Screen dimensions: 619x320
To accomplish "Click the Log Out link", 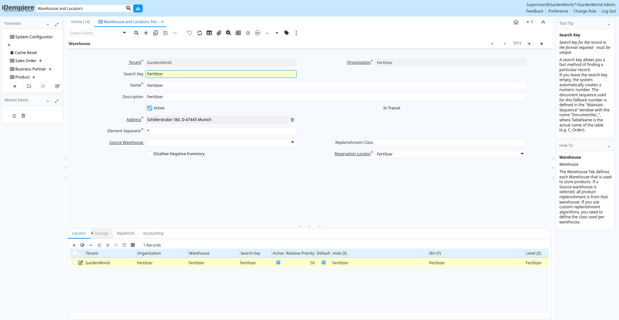I will tap(608, 11).
